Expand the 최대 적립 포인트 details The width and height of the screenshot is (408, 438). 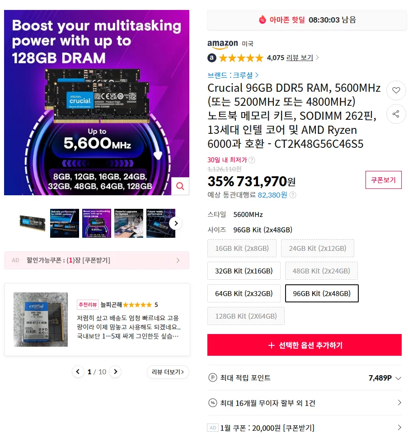point(305,378)
